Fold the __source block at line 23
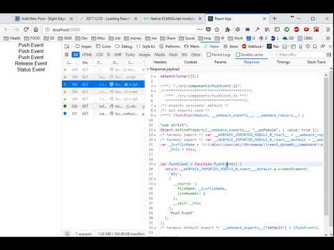 pos(155,184)
